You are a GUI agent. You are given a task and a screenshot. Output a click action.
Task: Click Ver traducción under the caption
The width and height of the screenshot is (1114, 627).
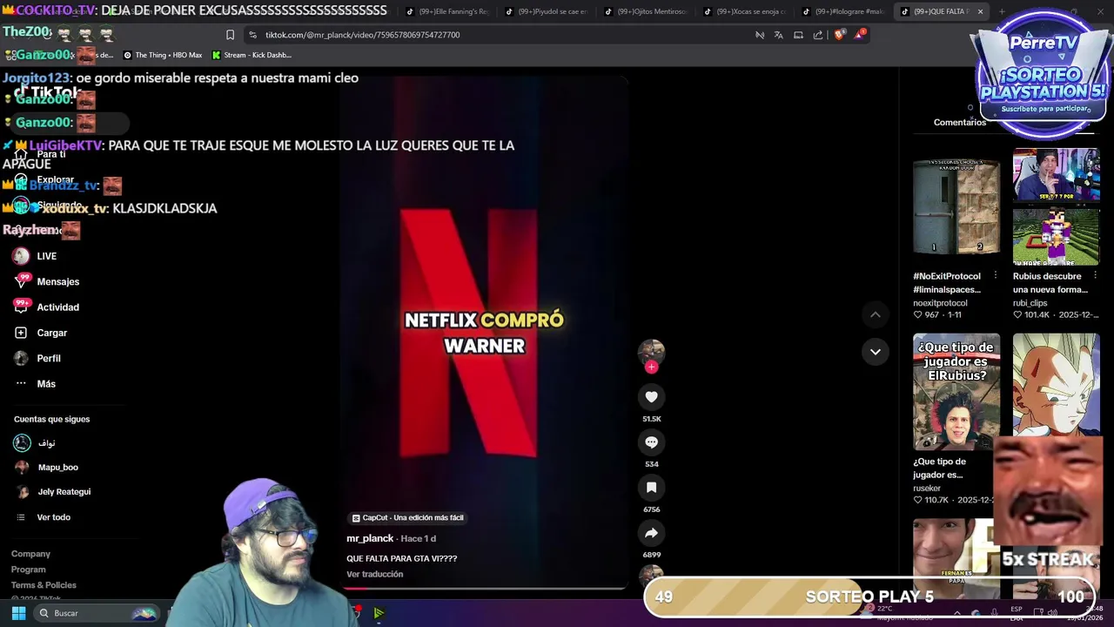coord(375,575)
